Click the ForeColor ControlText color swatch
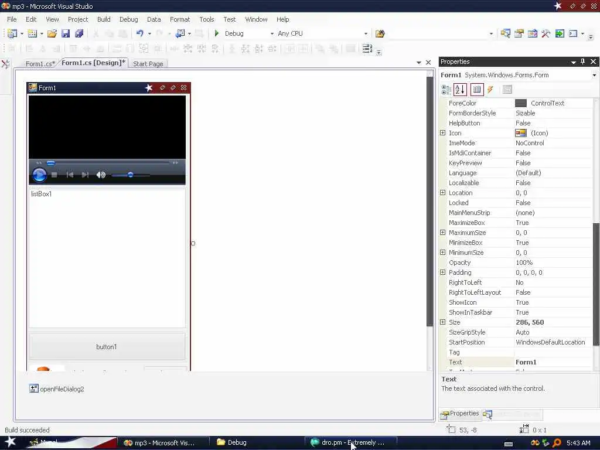The width and height of the screenshot is (600, 450). pyautogui.click(x=521, y=103)
